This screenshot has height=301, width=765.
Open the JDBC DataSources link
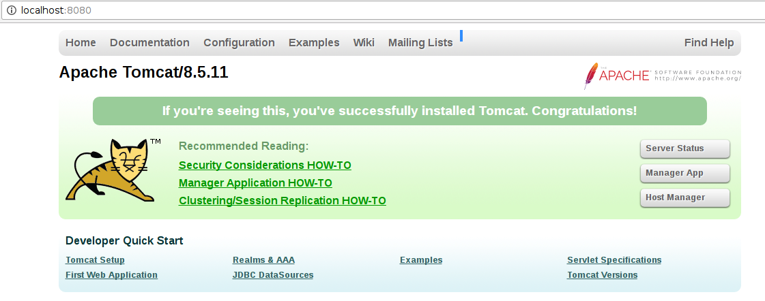click(273, 275)
